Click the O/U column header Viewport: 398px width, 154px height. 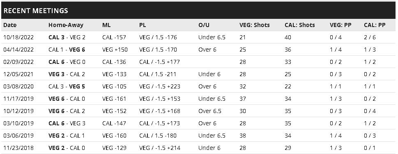tap(204, 25)
